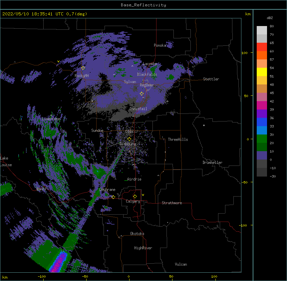Click the Blackfalds label on the map
This screenshot has height=281, width=287.
point(147,74)
